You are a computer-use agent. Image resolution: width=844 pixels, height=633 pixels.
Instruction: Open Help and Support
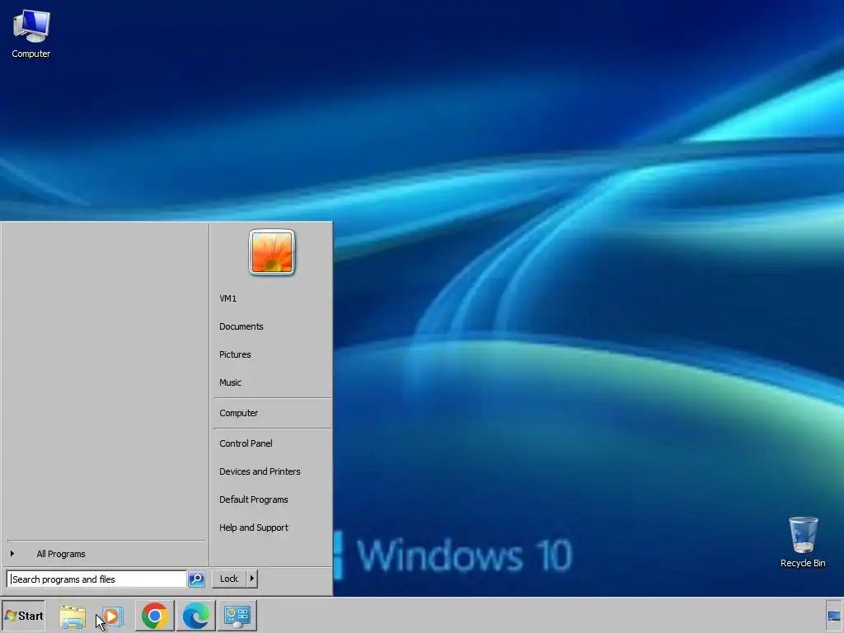271,527
